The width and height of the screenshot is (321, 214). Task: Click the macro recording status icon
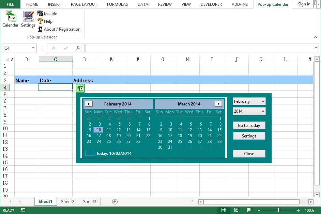(23, 210)
